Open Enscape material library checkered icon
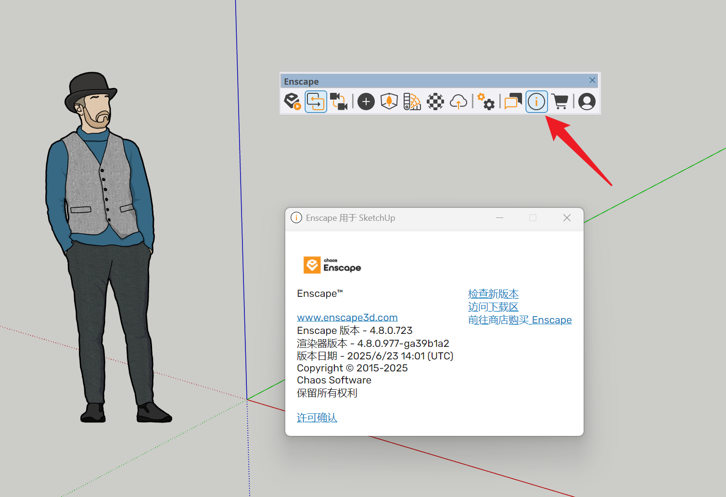Screen dimensions: 726x497 (x=435, y=102)
